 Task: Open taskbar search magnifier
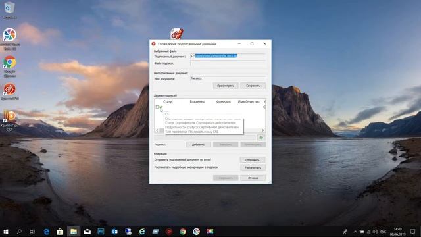point(19,232)
